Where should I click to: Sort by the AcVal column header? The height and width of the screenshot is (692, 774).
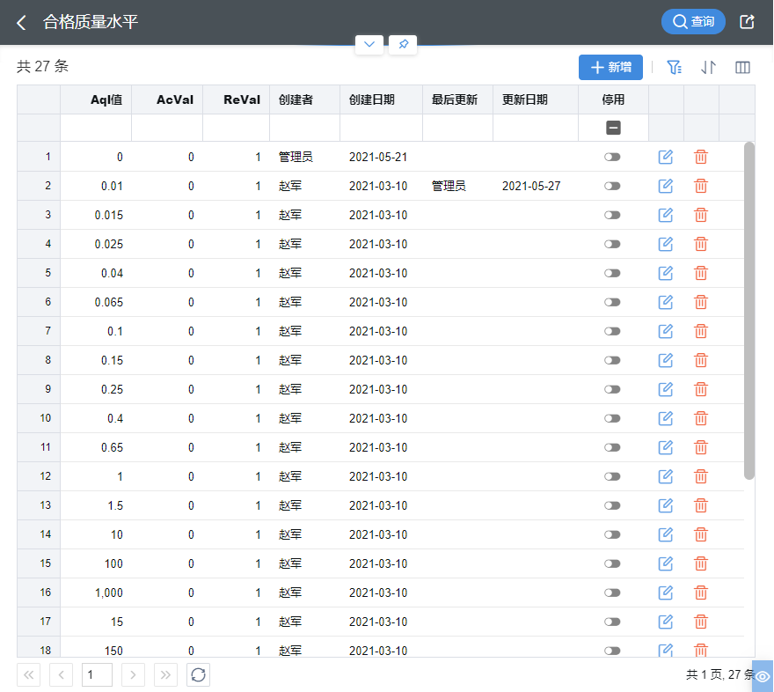pos(167,99)
